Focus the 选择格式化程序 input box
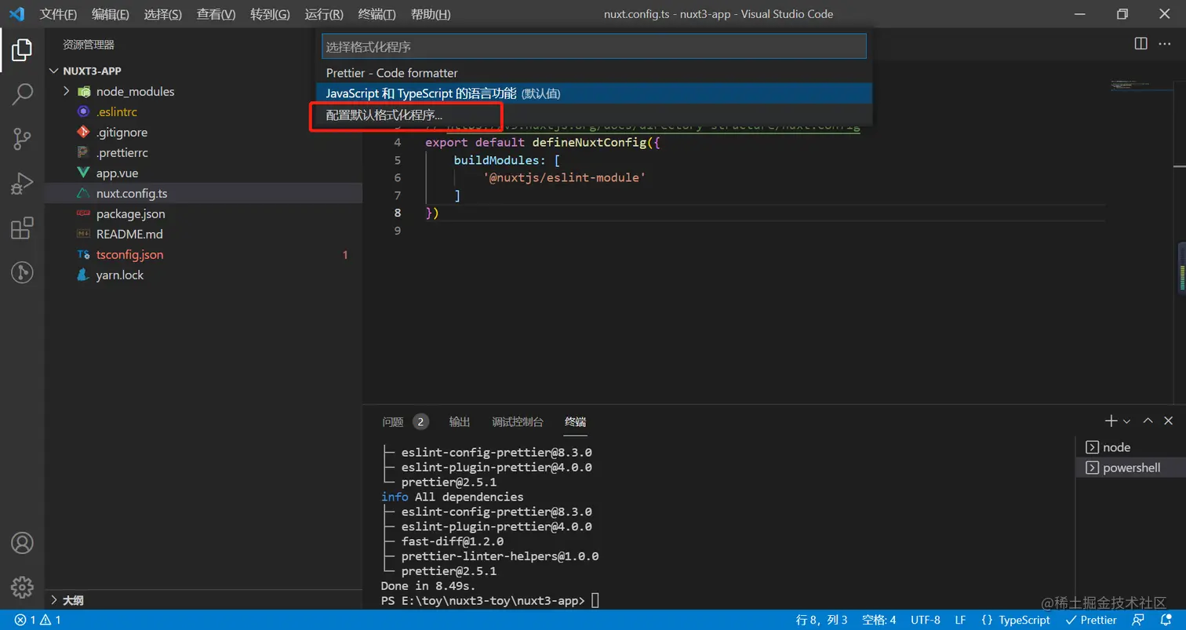 coord(594,47)
